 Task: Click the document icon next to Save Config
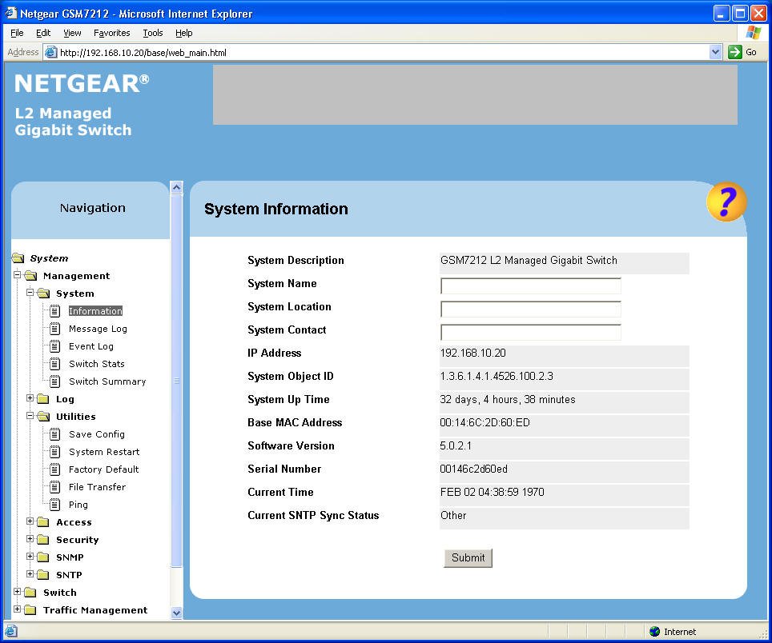tap(55, 434)
